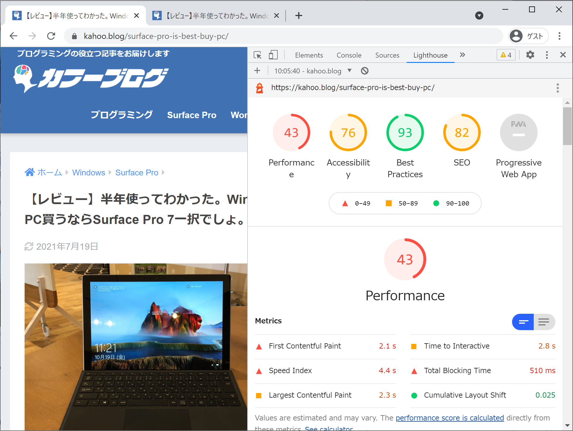Image resolution: width=573 pixels, height=431 pixels.
Task: Open Chrome tab search dropdown
Action: coord(479,15)
